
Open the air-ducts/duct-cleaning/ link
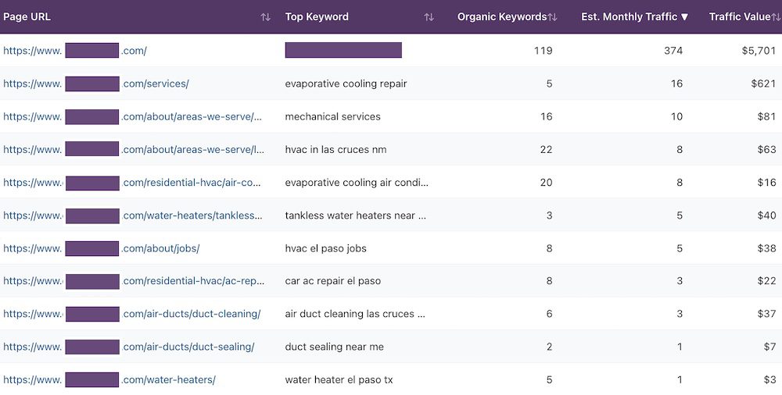(192, 314)
